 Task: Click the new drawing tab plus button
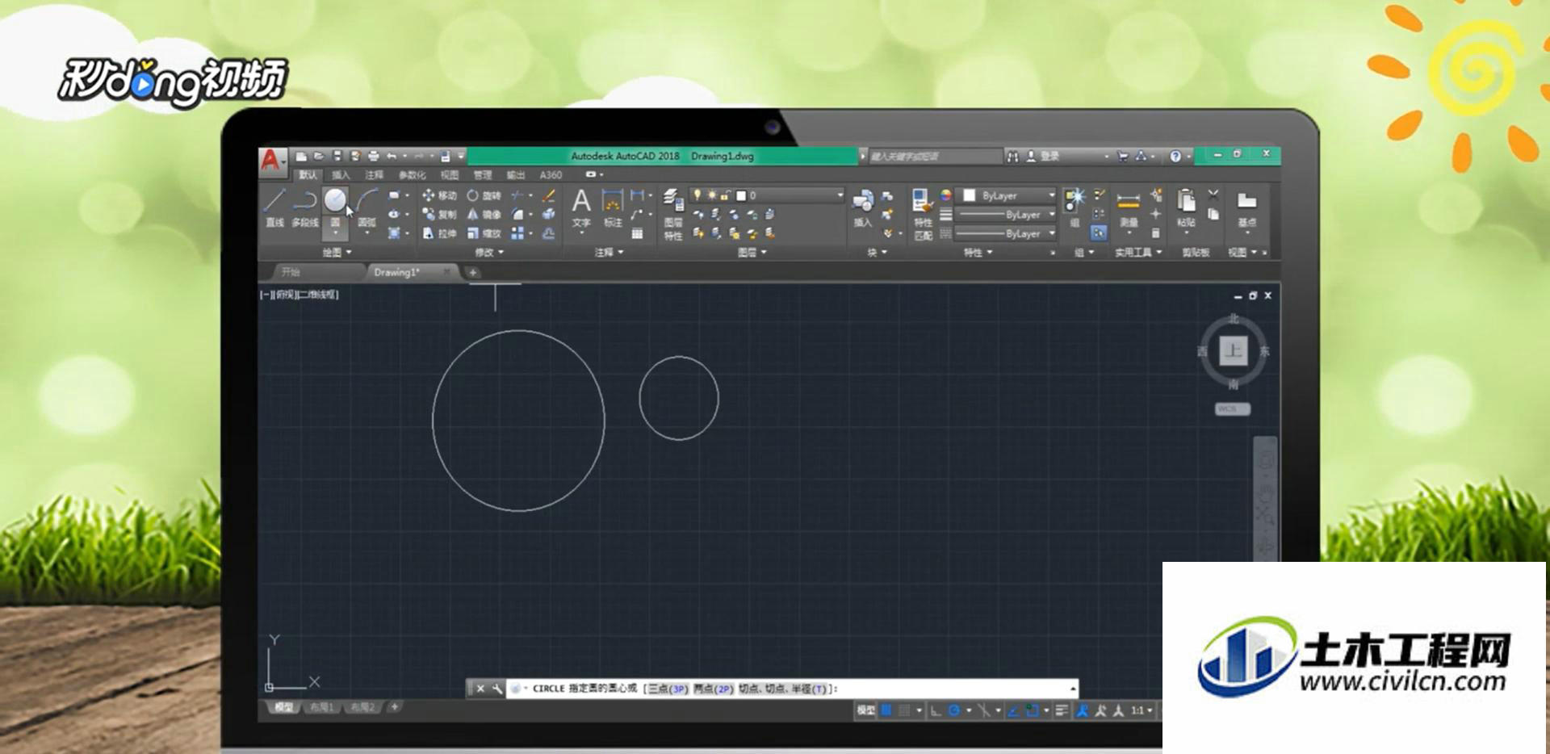[473, 272]
